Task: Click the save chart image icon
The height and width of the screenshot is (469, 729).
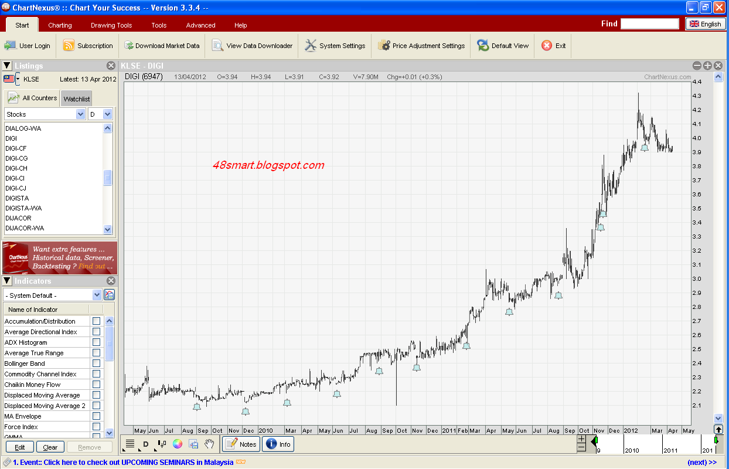Action: click(193, 444)
